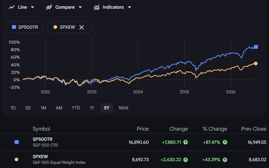Click green up arrow beside +43.39%
Image resolution: width=269 pixels, height=168 pixels.
click(x=225, y=160)
